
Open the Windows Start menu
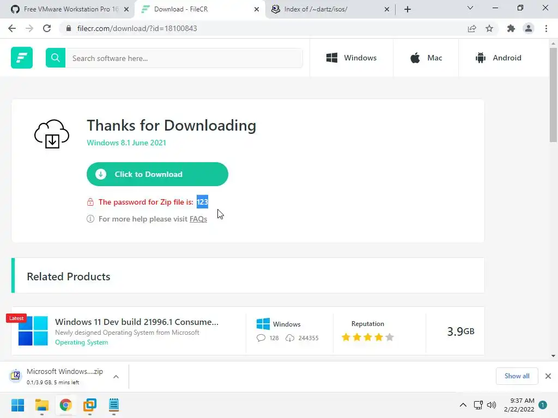(x=18, y=405)
